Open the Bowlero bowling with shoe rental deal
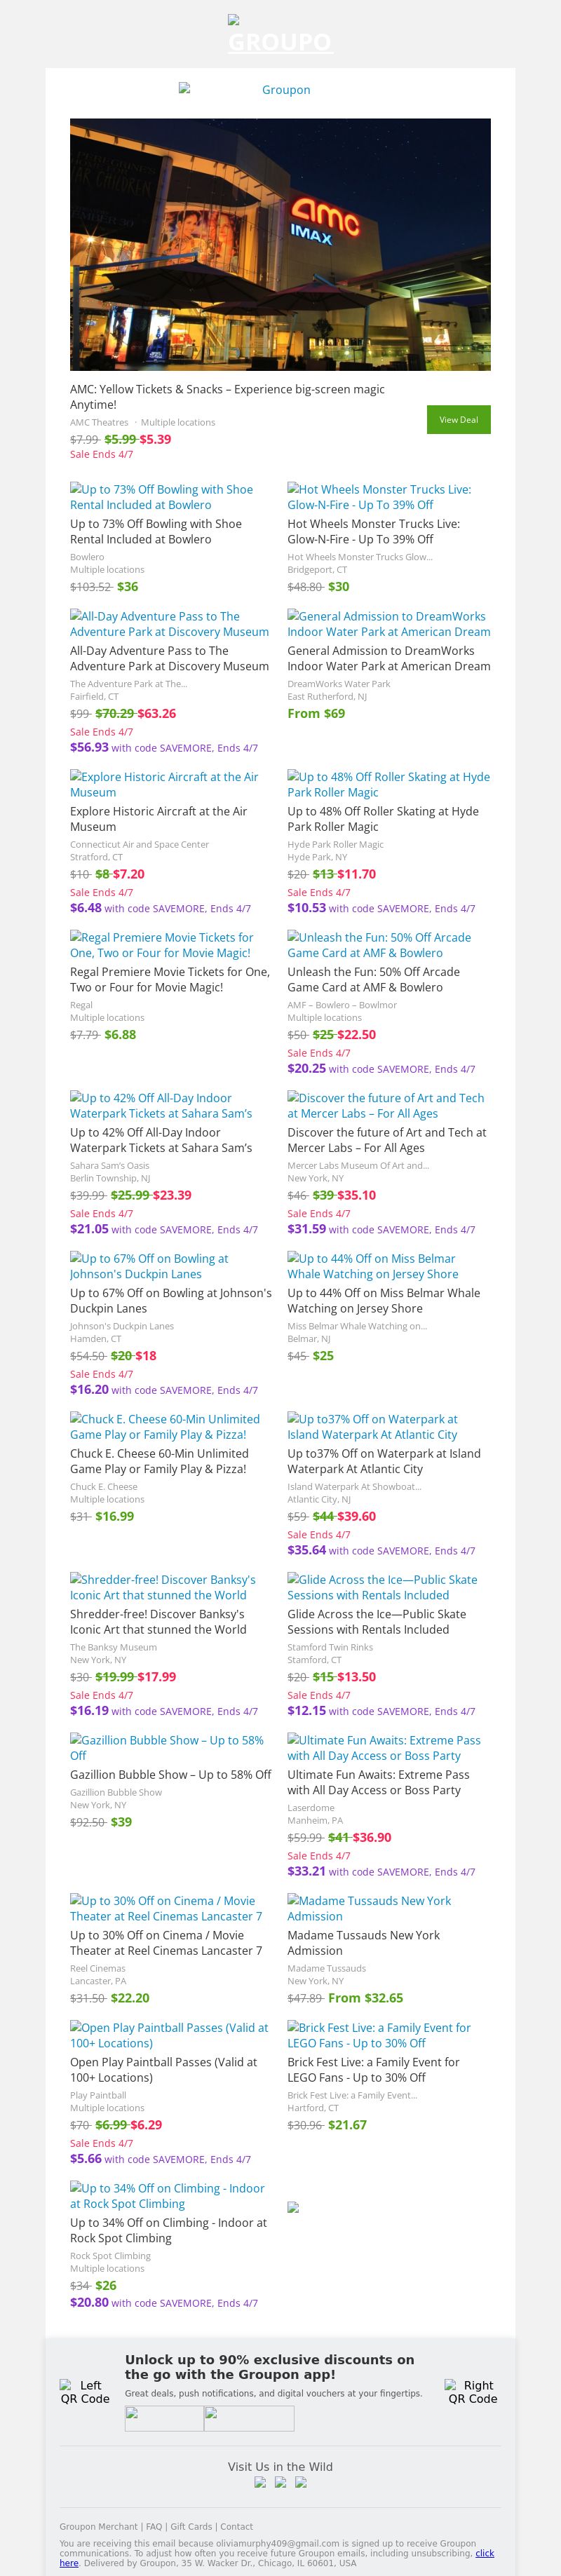Viewport: 561px width, 2576px height. tap(161, 497)
